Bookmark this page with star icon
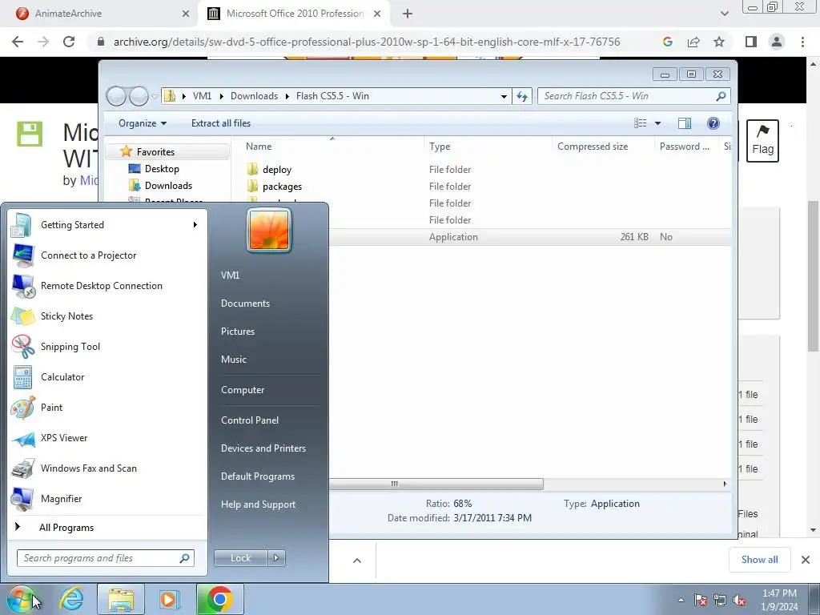The height and width of the screenshot is (615, 820). pyautogui.click(x=719, y=42)
